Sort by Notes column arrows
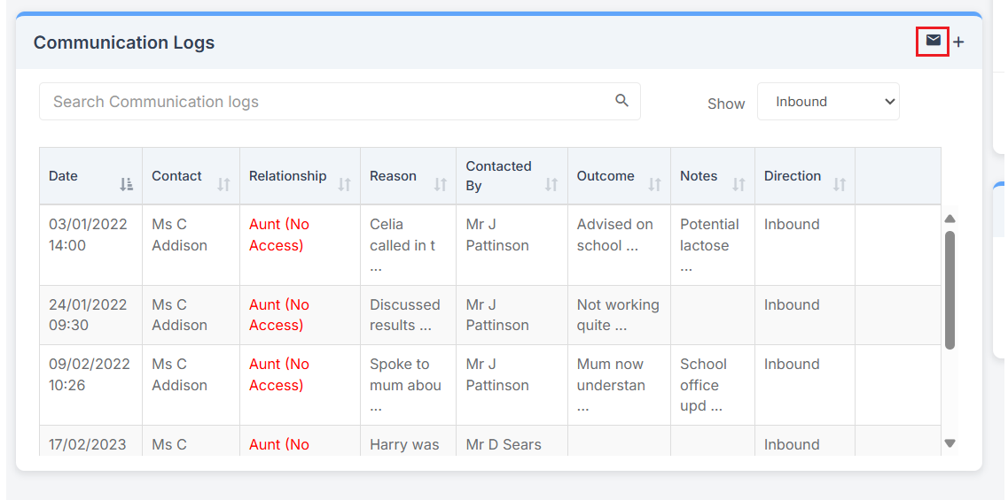The image size is (1008, 500). point(738,185)
